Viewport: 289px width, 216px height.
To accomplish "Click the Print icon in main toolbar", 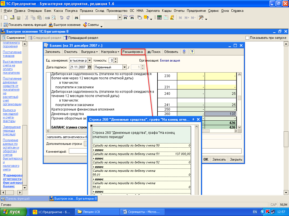I will click(47, 18).
